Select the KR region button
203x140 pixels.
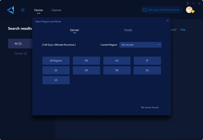86,70
